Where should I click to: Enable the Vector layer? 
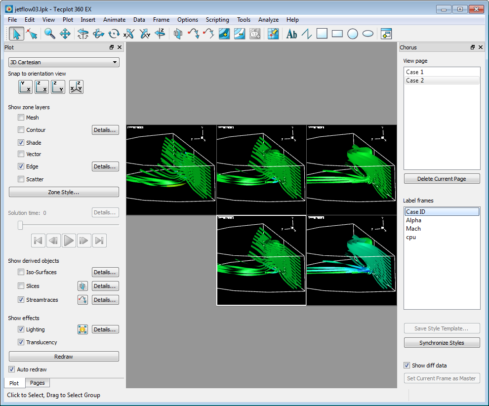pyautogui.click(x=21, y=154)
